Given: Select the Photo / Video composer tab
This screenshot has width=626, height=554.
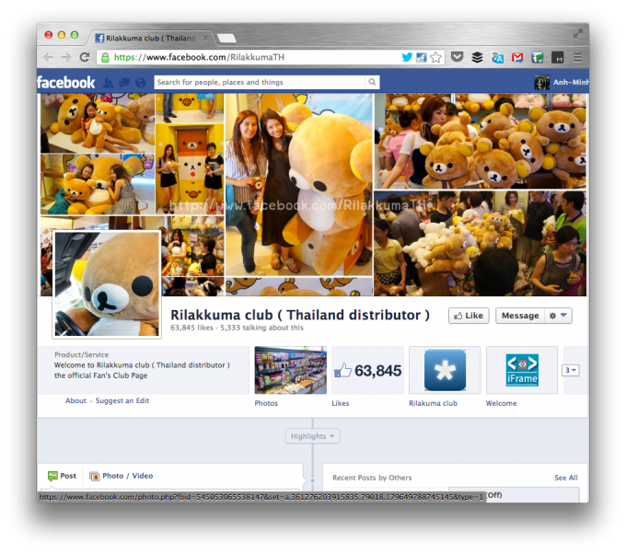Looking at the screenshot, I should pyautogui.click(x=121, y=476).
